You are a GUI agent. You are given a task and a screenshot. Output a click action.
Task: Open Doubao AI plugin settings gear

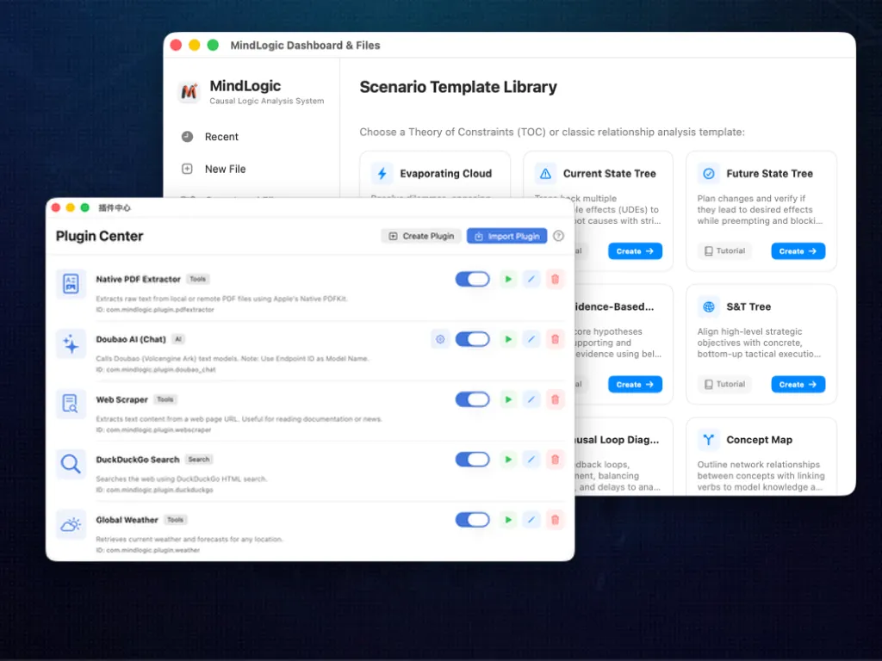point(440,339)
